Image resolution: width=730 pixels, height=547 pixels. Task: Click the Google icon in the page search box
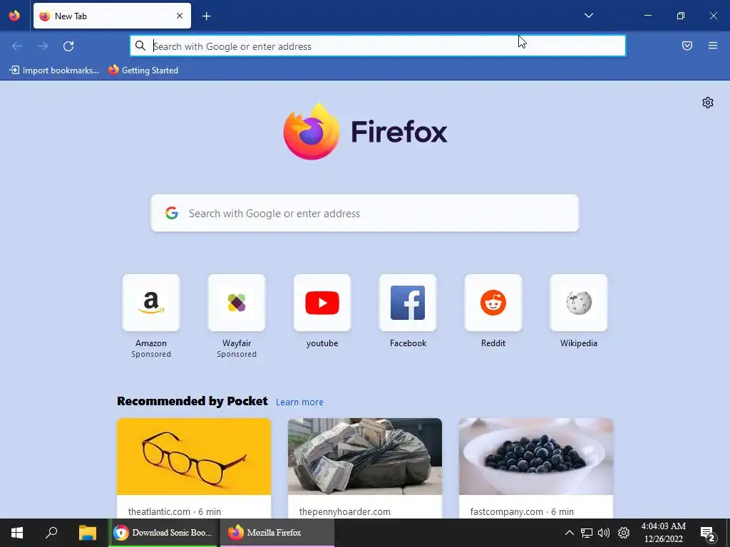(171, 213)
